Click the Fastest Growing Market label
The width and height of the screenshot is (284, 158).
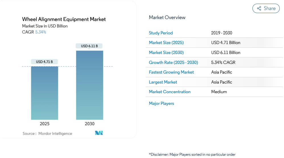tap(171, 72)
